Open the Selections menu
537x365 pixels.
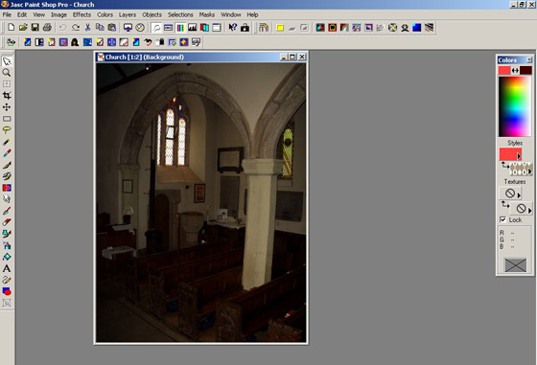pyautogui.click(x=180, y=14)
